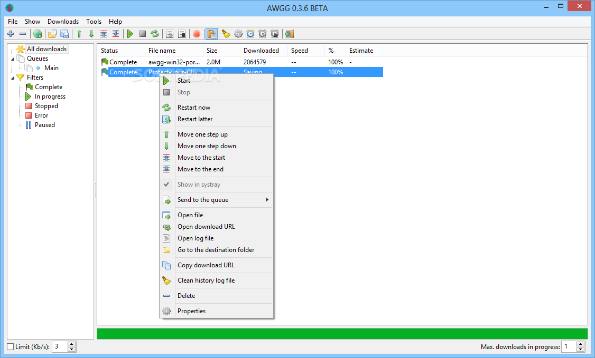Click the plus icon to add download
The image size is (595, 358).
(11, 34)
